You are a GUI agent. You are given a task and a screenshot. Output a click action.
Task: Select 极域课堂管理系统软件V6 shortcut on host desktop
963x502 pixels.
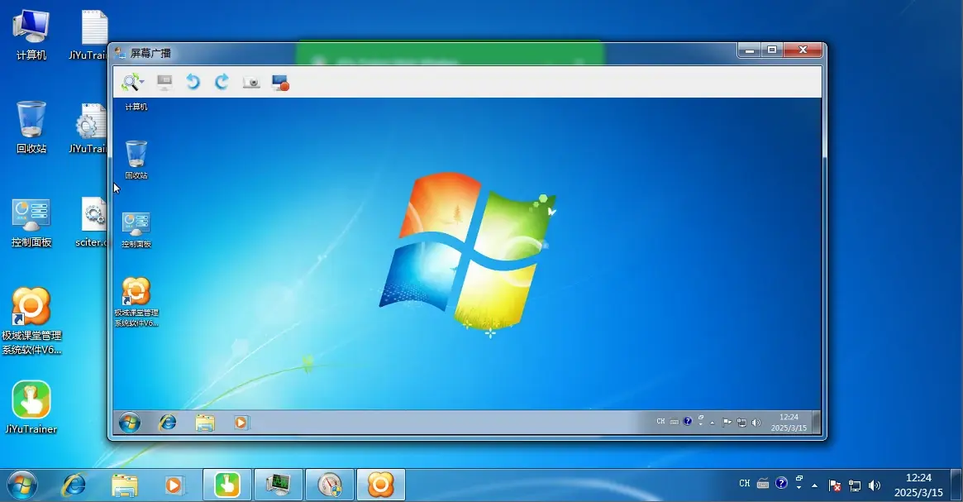(x=31, y=321)
